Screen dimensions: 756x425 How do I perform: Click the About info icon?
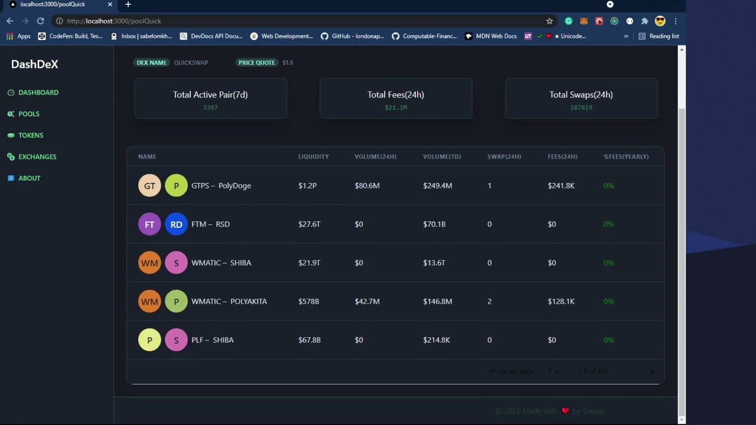pos(11,178)
